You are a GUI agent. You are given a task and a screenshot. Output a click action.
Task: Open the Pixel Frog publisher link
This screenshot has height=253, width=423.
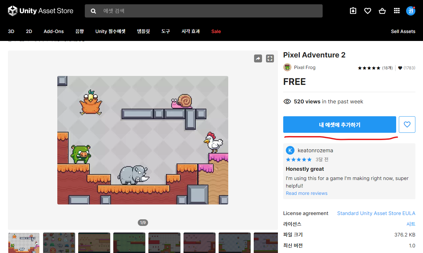(305, 67)
